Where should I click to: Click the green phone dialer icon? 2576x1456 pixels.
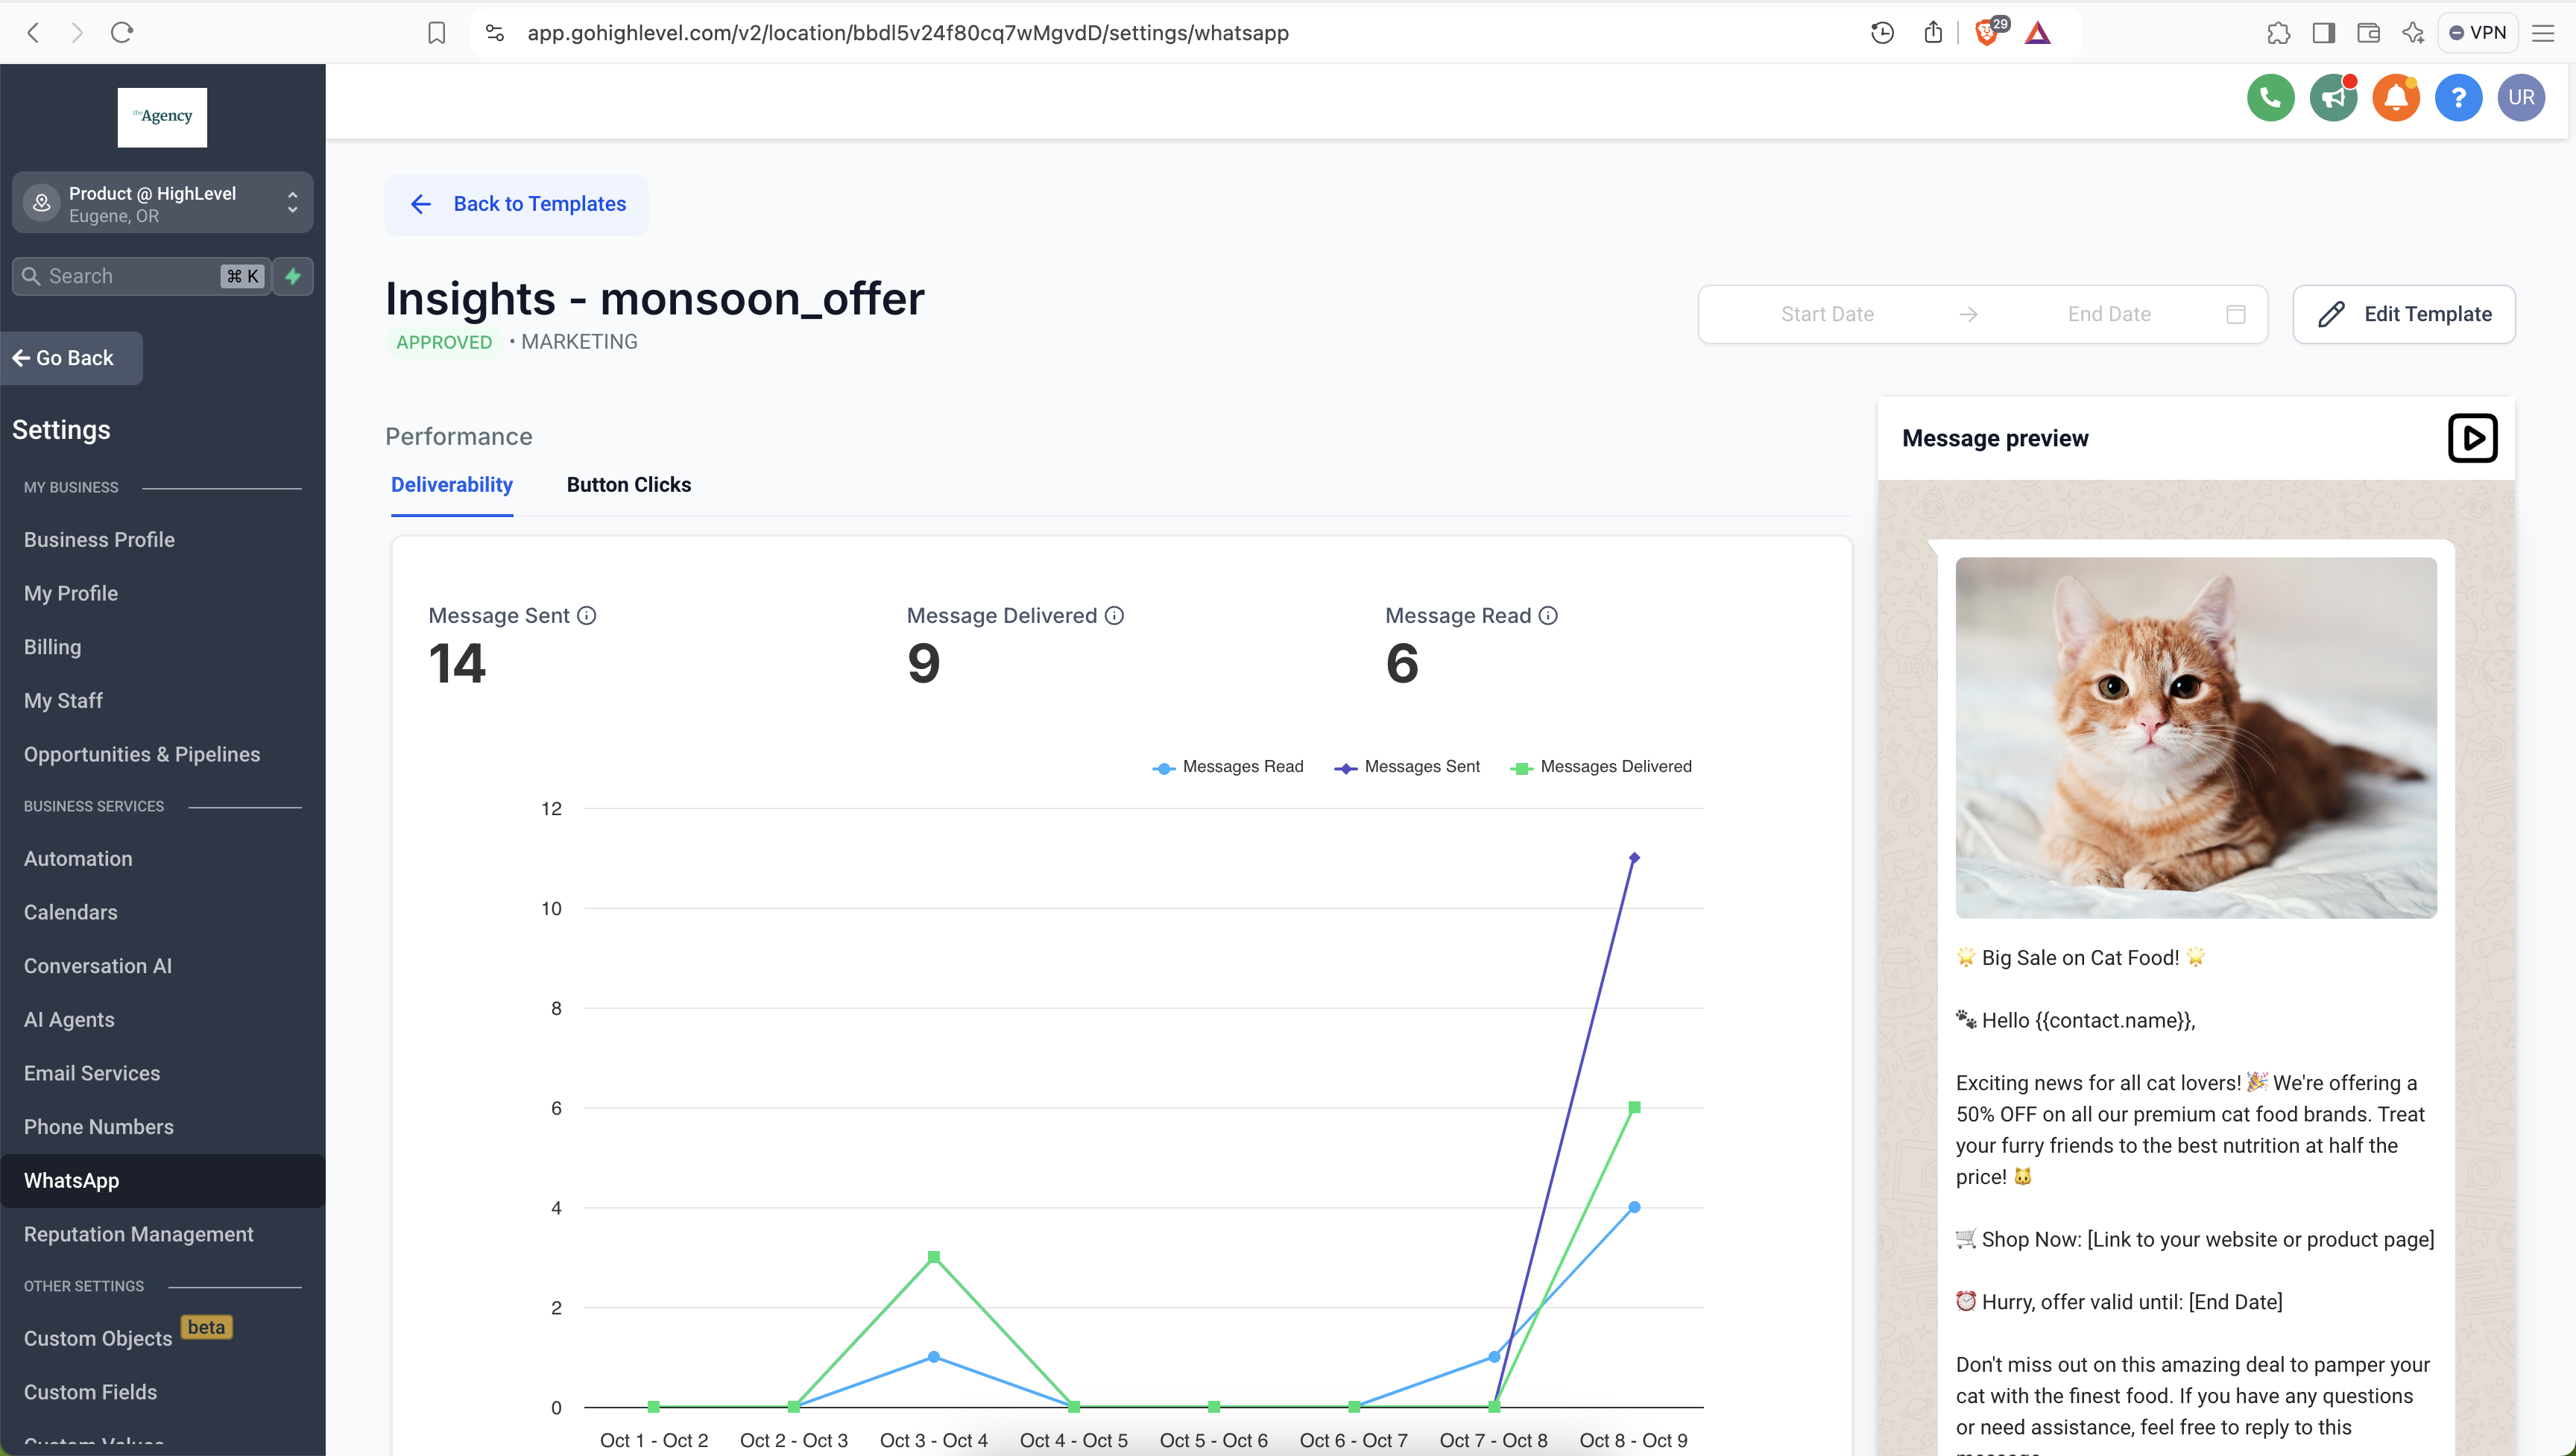[x=2270, y=98]
